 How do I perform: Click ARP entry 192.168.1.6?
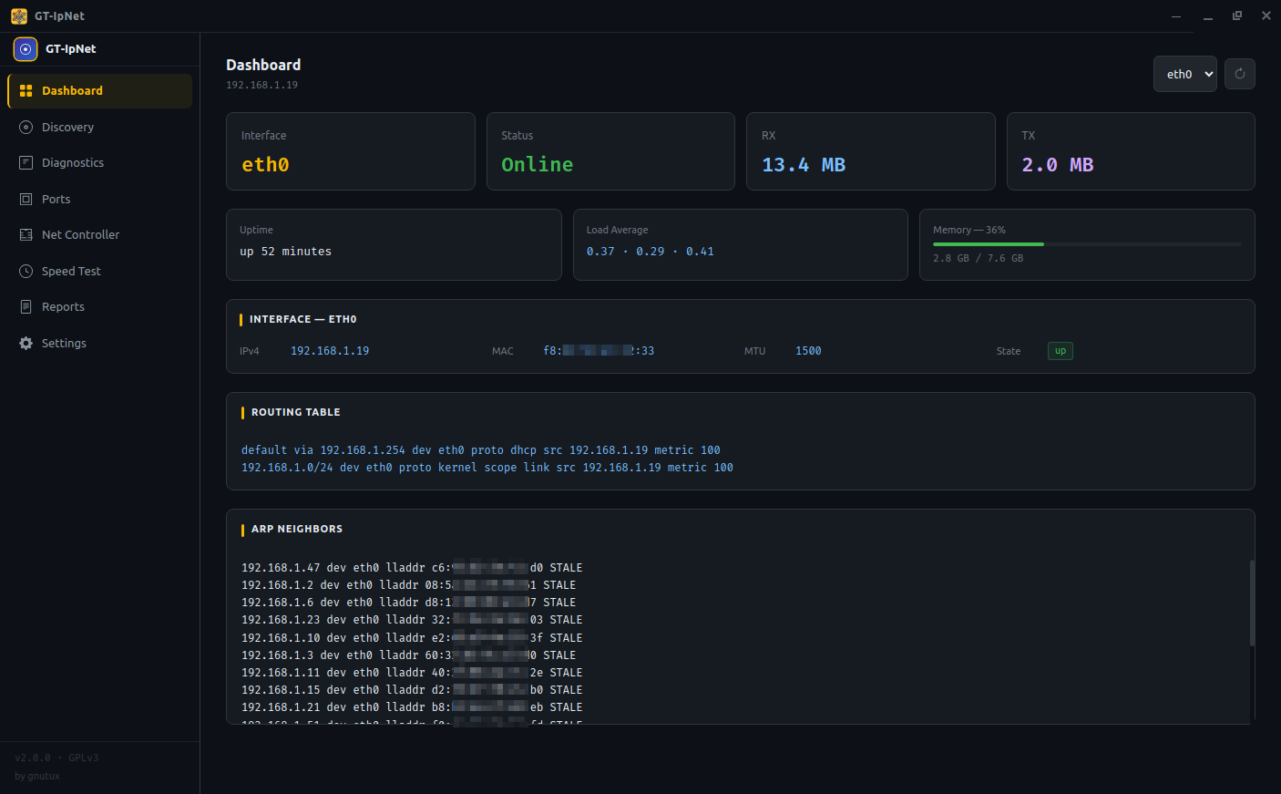(408, 603)
